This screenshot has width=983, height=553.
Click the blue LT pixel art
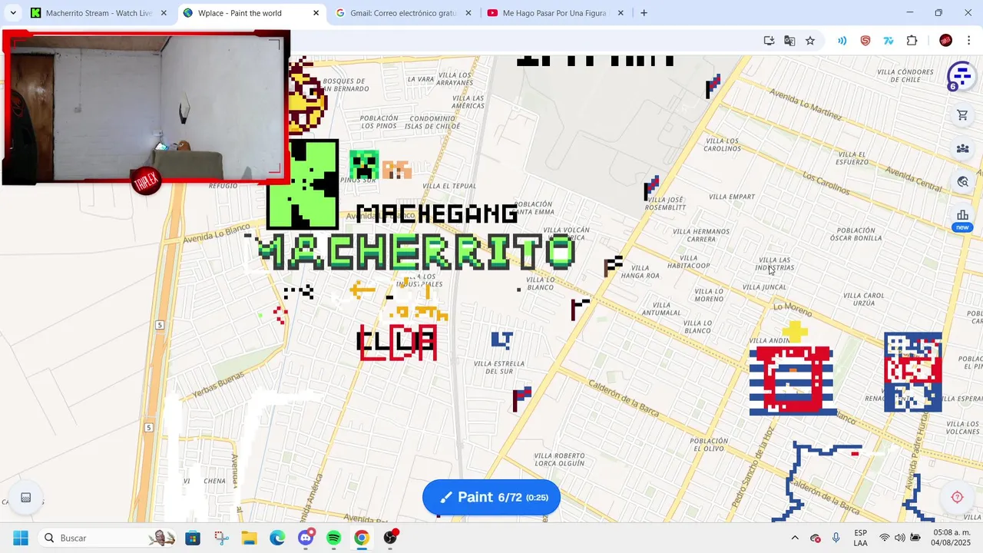(x=501, y=339)
